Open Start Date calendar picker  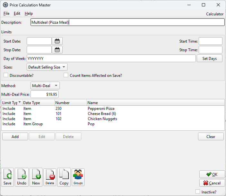[57, 41]
